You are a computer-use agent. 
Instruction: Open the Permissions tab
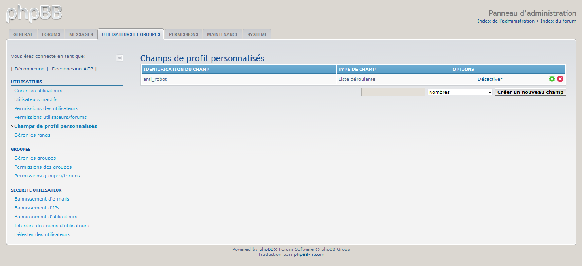tap(184, 34)
